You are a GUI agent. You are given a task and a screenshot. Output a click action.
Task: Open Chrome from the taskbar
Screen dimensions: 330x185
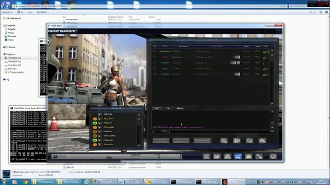pyautogui.click(x=25, y=182)
